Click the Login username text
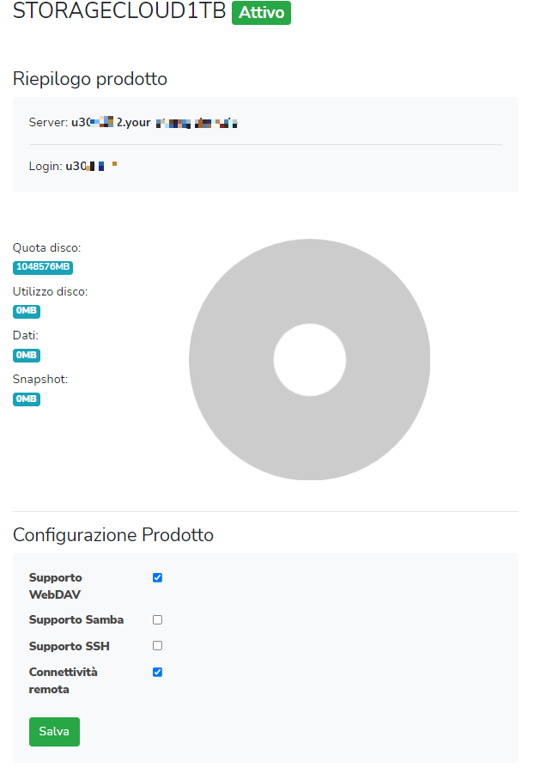 click(91, 166)
